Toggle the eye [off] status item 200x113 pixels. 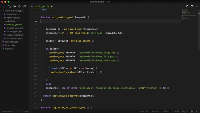click(185, 111)
